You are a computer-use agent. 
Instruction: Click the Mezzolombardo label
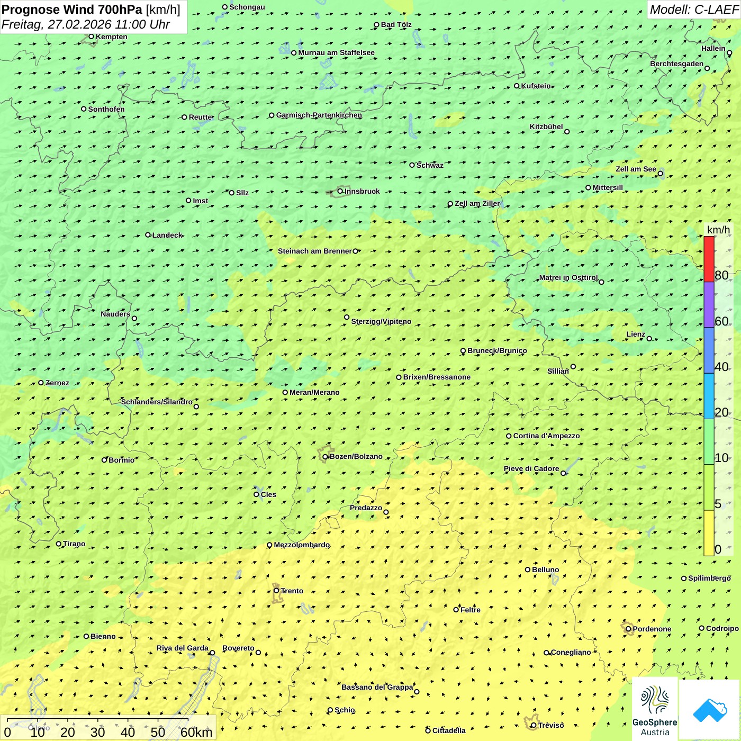[302, 545]
